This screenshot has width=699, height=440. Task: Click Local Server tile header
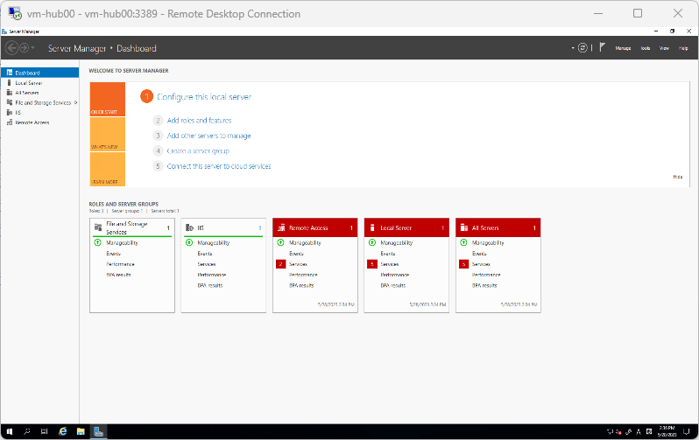(406, 227)
